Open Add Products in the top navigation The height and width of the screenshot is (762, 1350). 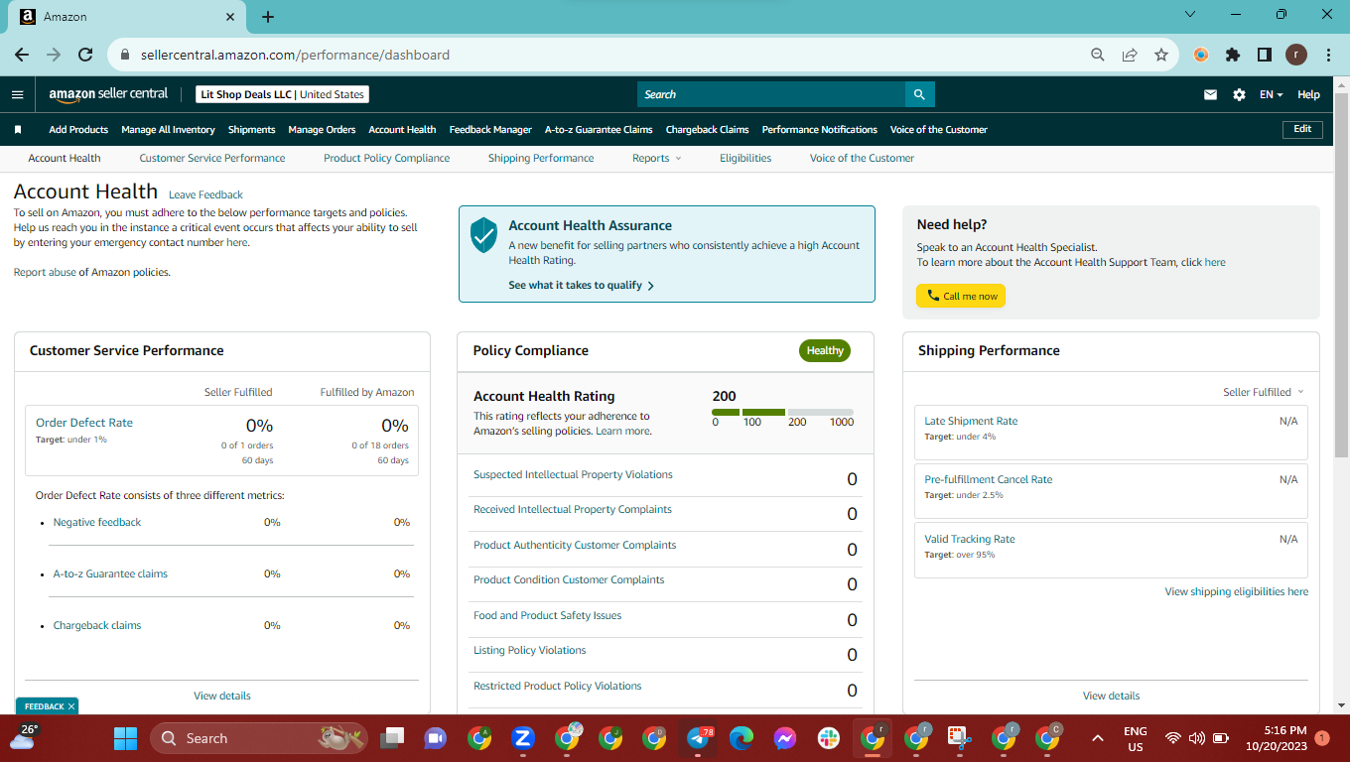(x=78, y=129)
